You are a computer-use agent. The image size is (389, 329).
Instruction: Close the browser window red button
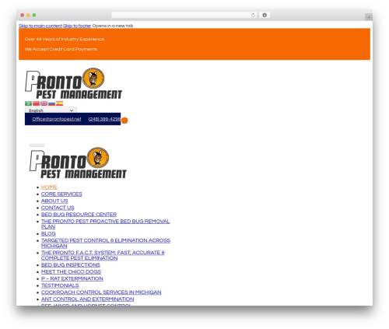(x=23, y=15)
